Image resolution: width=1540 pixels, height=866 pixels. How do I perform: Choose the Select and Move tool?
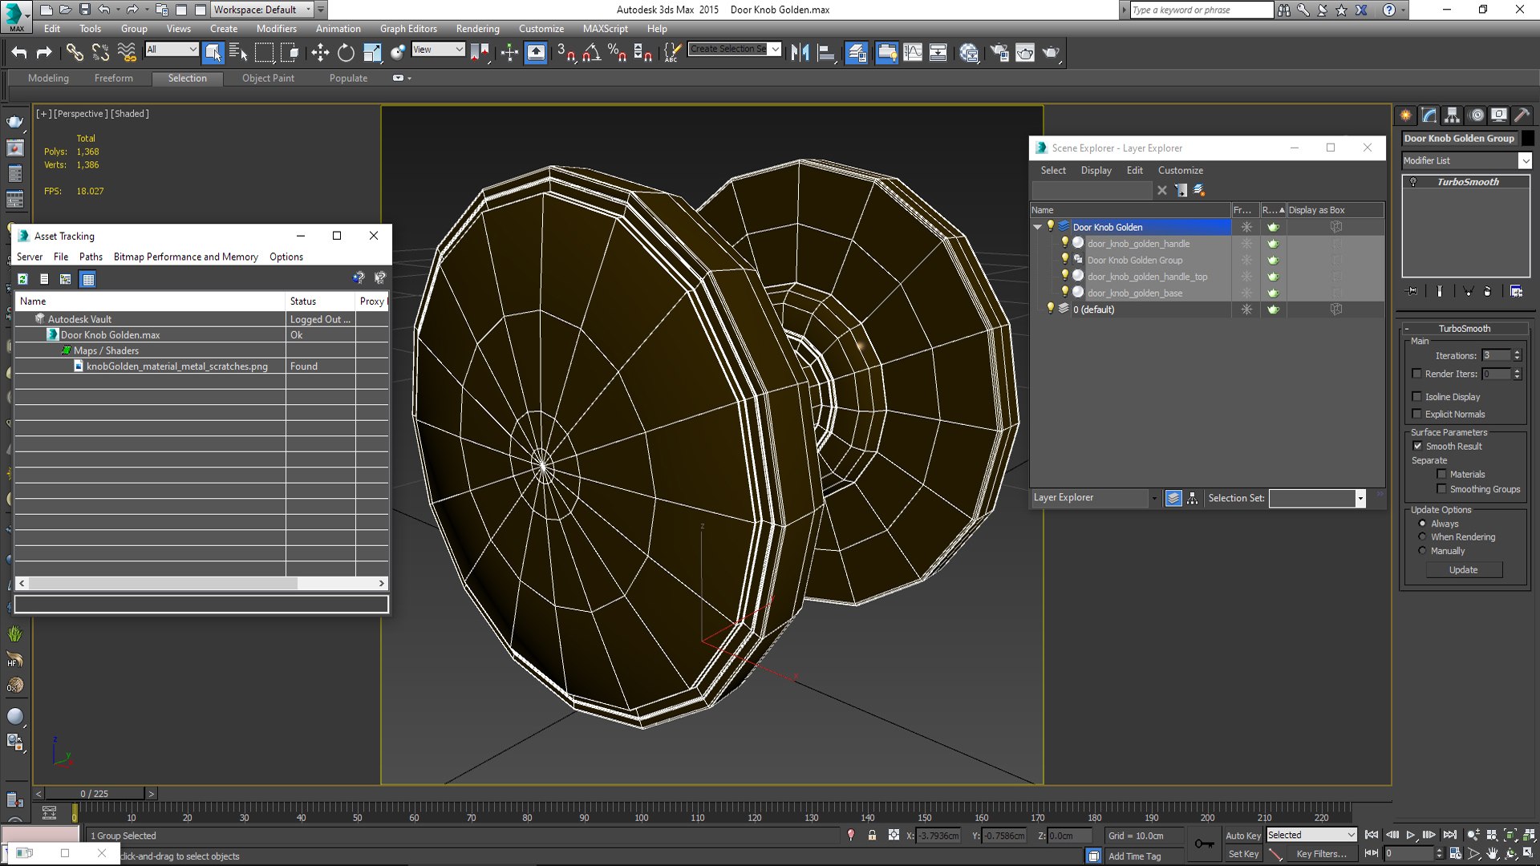(320, 53)
